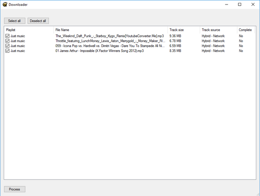Click the Downloader app icon in title bar
The width and height of the screenshot is (260, 196).
(x=5, y=5)
